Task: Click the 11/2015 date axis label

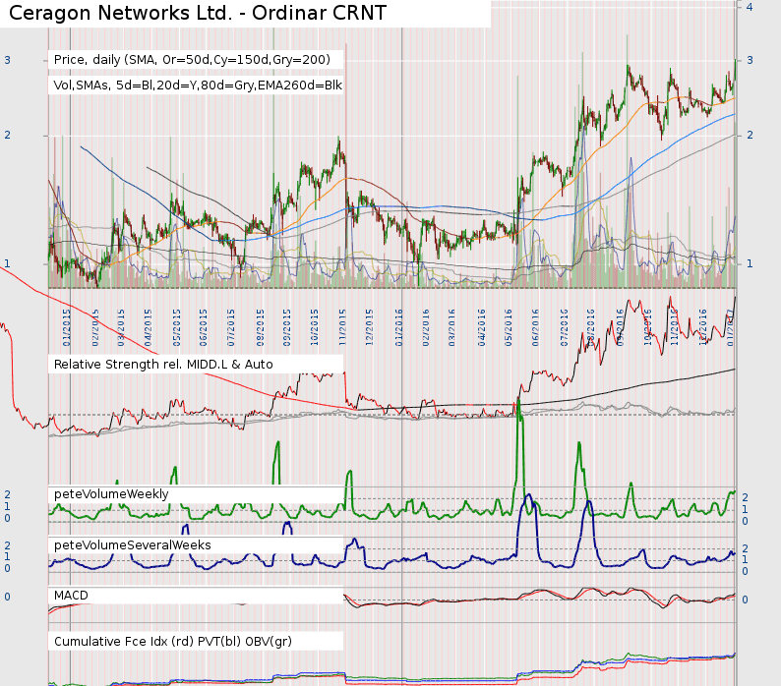Action: pos(342,327)
